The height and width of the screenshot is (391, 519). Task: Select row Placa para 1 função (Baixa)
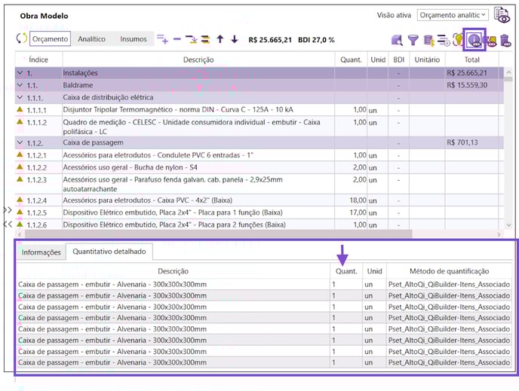click(x=259, y=212)
